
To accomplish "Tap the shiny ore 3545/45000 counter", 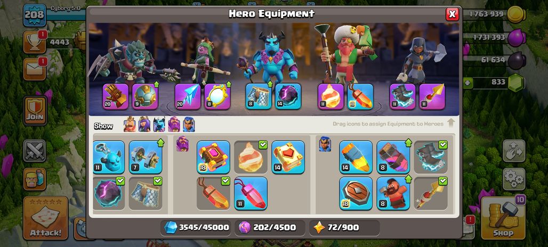I will tap(196, 228).
